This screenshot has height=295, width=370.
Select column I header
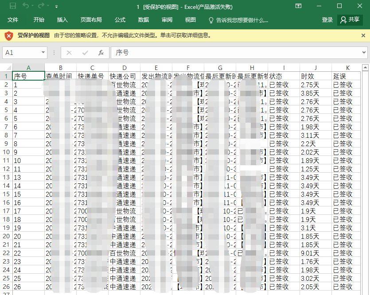[284, 68]
